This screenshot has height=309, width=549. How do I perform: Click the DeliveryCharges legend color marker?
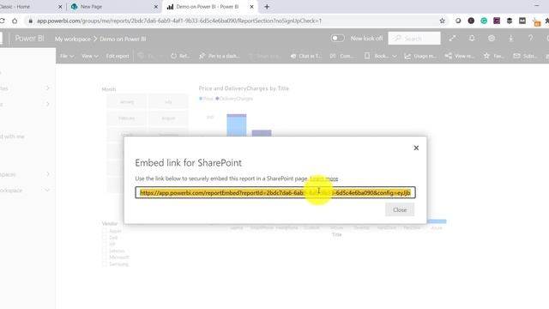click(217, 99)
